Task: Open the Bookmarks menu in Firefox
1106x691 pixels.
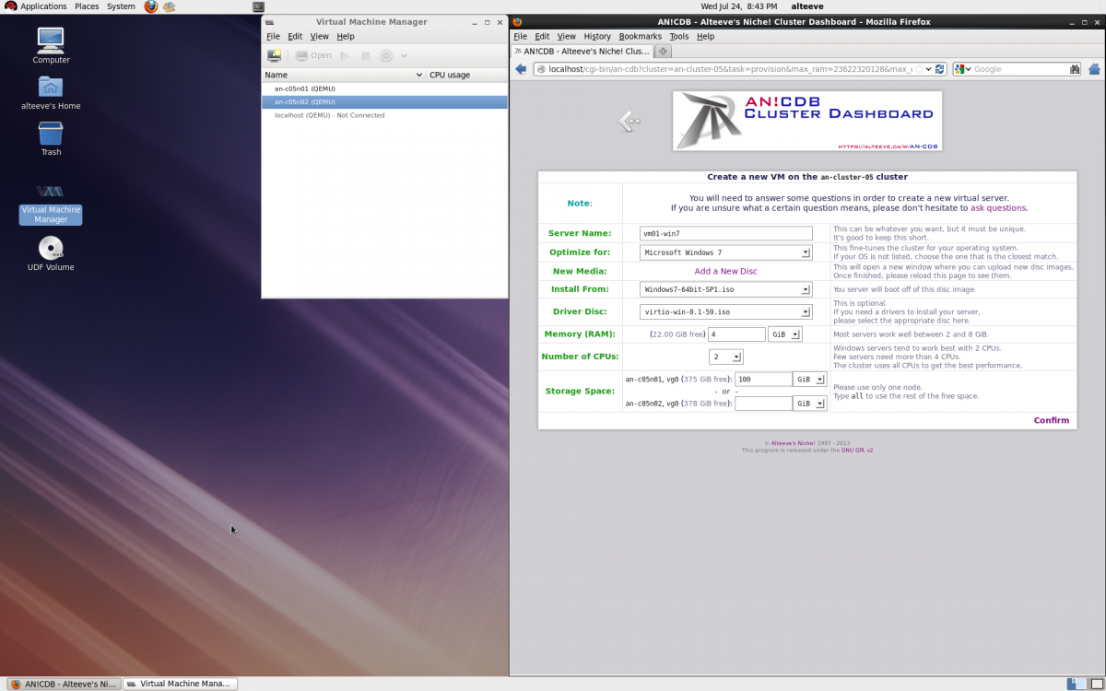Action: click(x=640, y=37)
